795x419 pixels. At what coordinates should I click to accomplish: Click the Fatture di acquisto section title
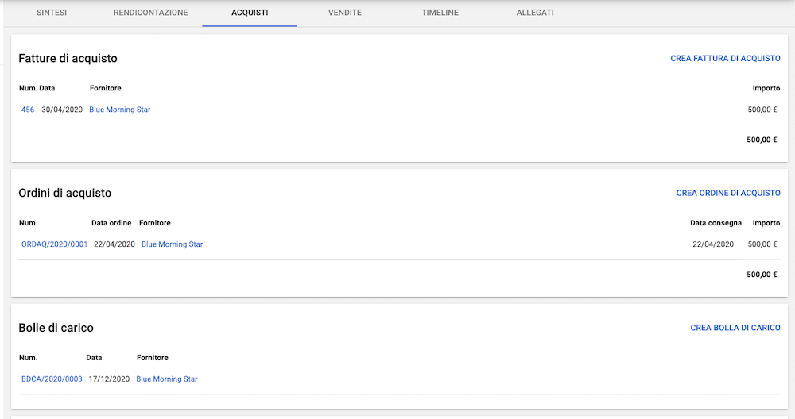(x=68, y=59)
